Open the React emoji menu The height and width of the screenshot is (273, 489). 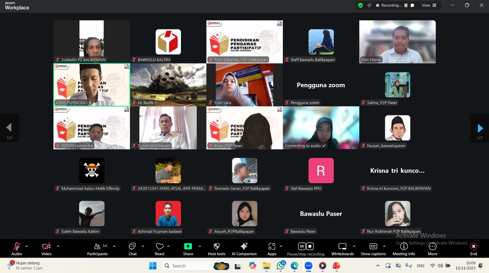tap(160, 249)
